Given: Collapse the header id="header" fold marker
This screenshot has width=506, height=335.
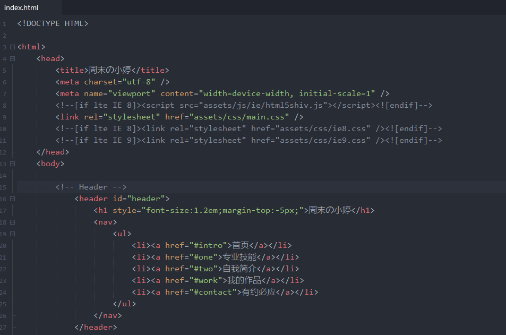Looking at the screenshot, I should point(13,199).
